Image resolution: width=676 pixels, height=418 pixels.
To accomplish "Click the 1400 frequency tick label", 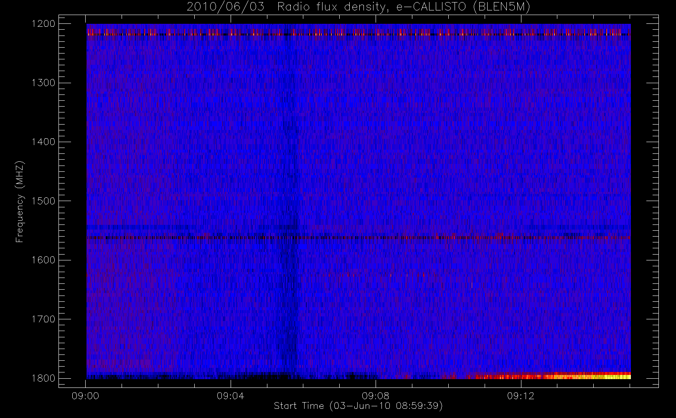I will [x=43, y=142].
